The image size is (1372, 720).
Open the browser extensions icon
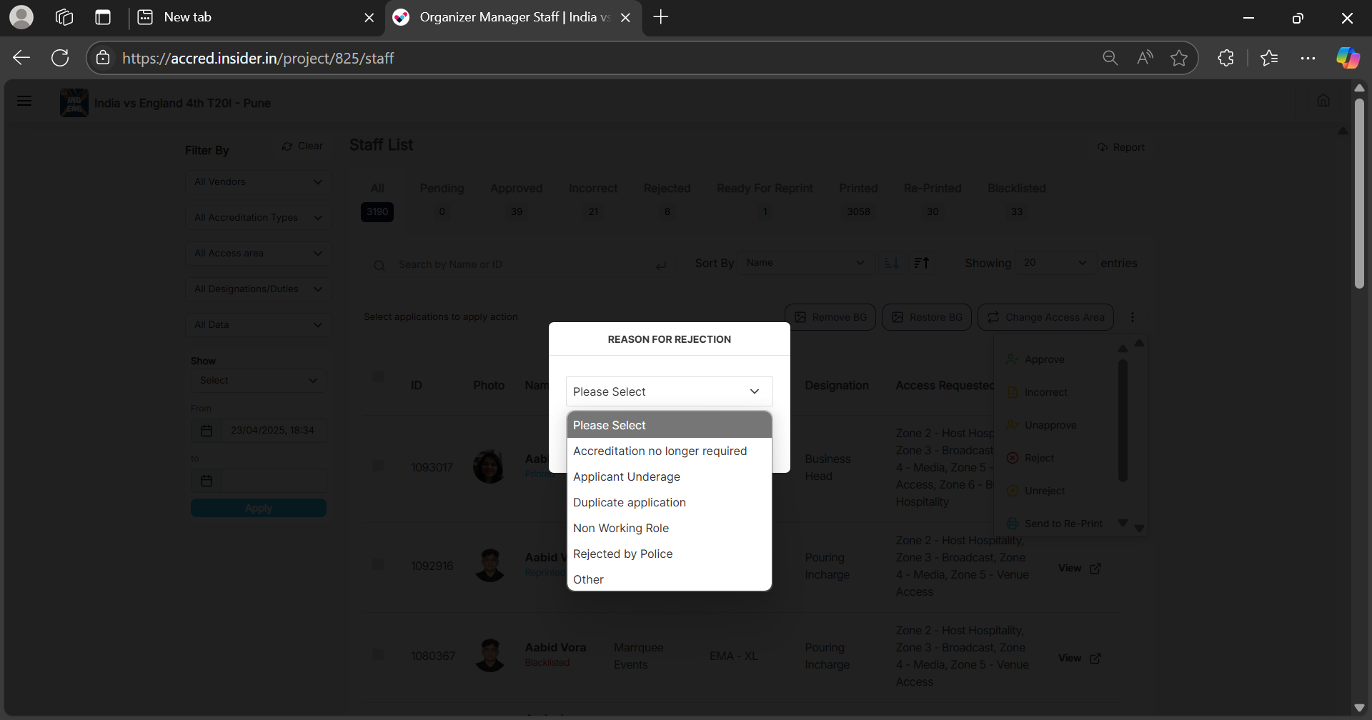pos(1226,58)
